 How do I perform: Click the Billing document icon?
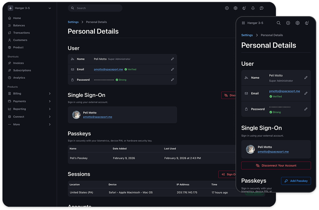(10, 94)
